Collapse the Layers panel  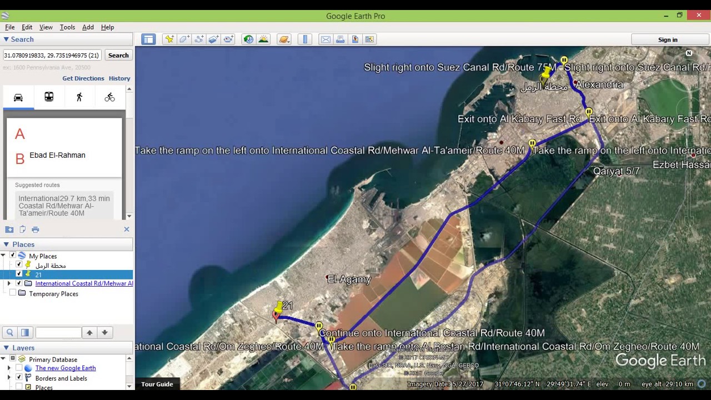(x=6, y=348)
